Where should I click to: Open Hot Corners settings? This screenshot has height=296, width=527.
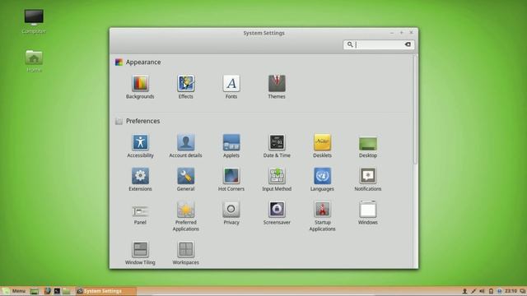point(231,179)
